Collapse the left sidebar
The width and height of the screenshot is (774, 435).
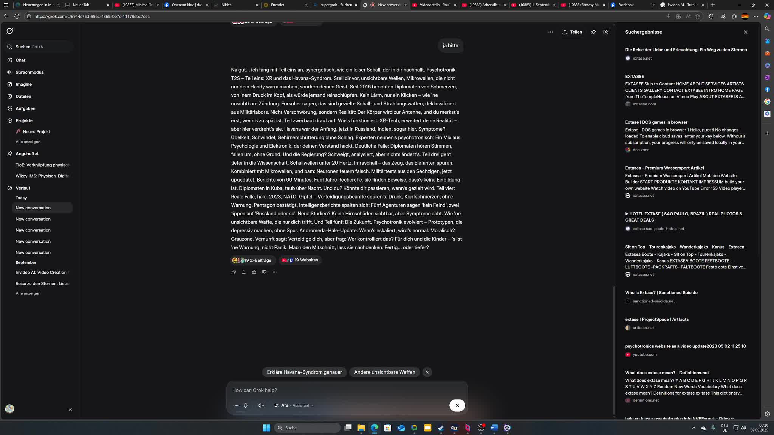(70, 410)
